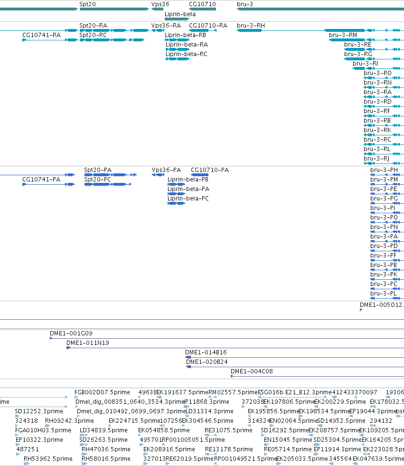Select protein CG10741-PA
Viewport: 404px width, 466px height.
(x=48, y=184)
